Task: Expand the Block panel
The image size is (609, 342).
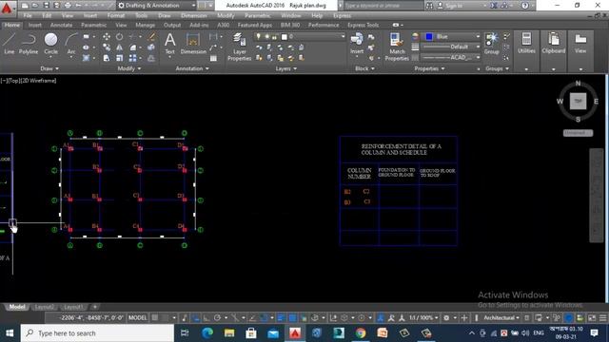Action: pos(364,68)
